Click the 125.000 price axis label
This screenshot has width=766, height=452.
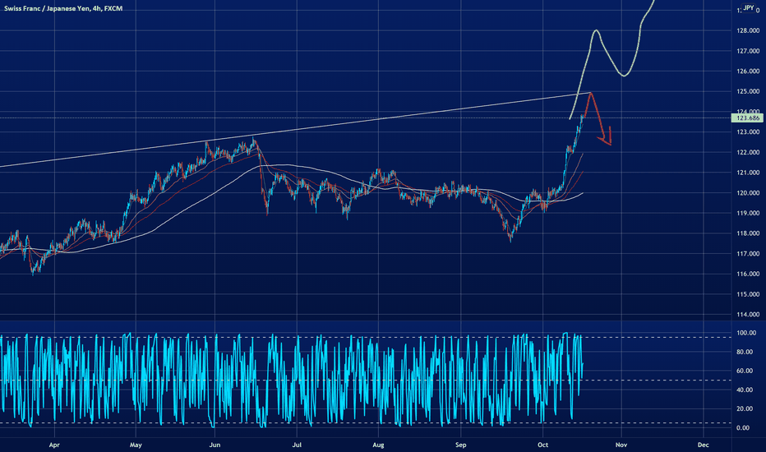(748, 91)
